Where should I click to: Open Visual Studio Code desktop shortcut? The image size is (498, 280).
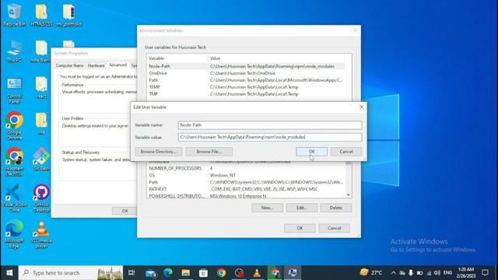click(14, 198)
